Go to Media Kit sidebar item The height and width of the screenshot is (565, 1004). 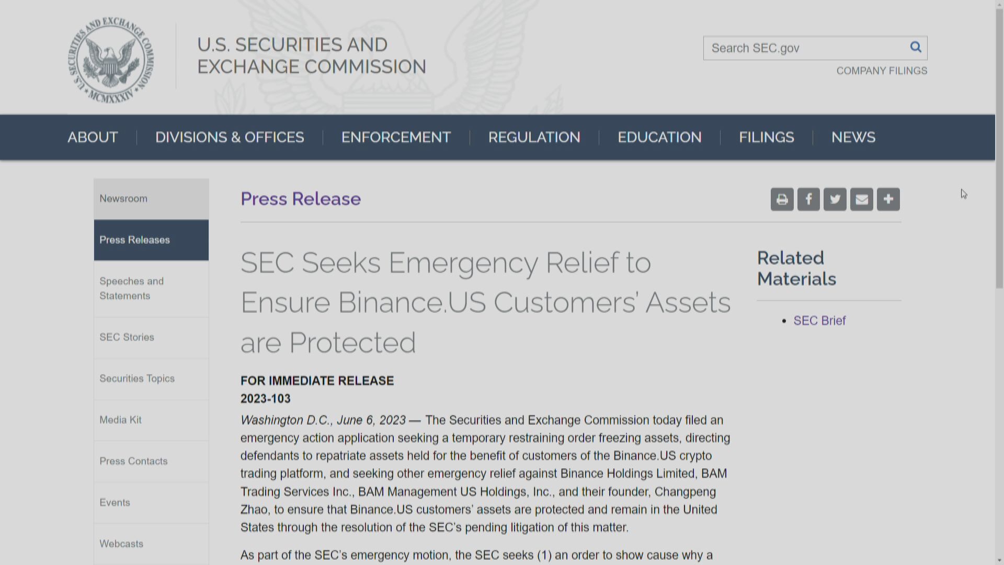[x=121, y=420]
